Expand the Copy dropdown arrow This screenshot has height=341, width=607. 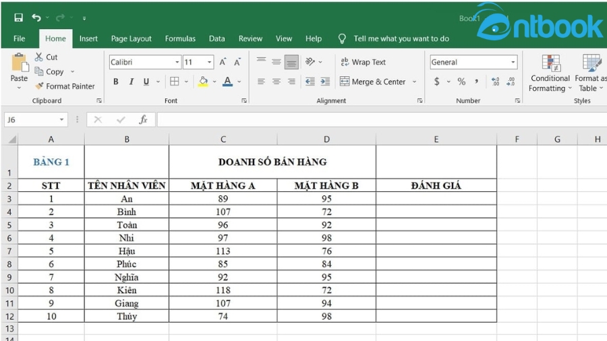click(x=72, y=71)
